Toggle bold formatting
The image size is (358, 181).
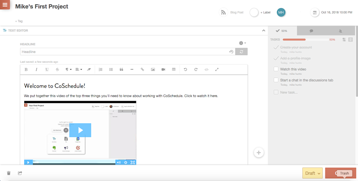coord(26,69)
